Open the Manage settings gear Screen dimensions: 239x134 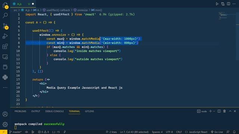[5, 124]
